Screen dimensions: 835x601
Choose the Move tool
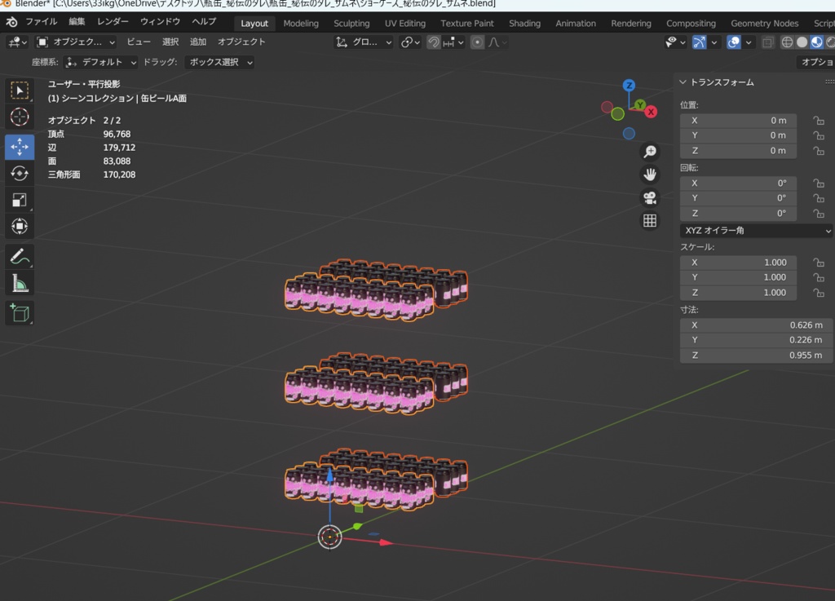(x=20, y=147)
